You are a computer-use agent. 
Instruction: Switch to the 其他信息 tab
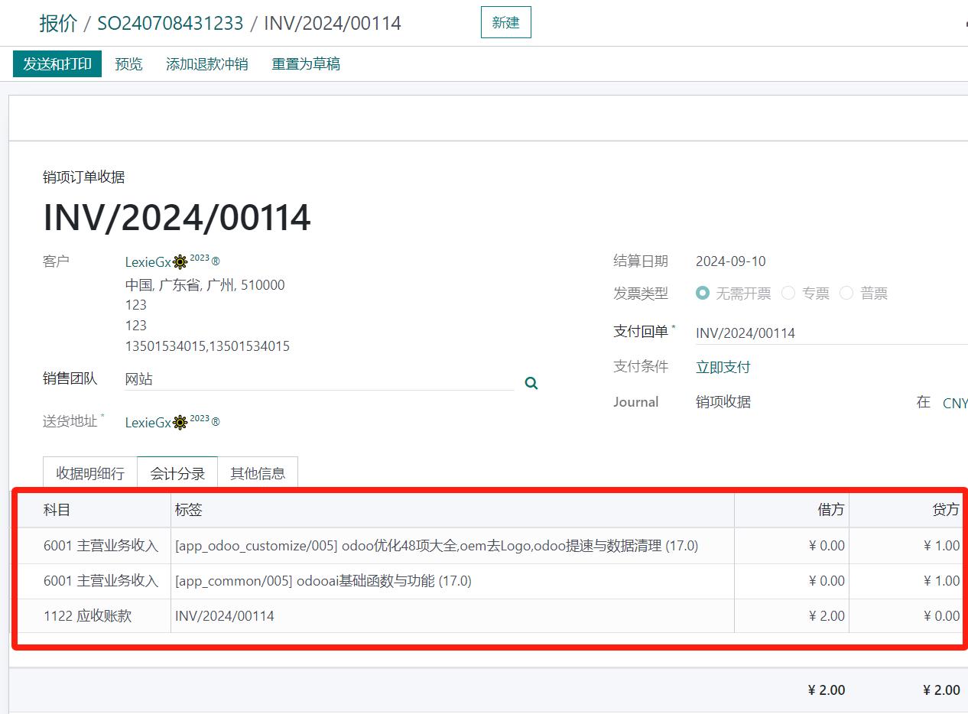258,473
